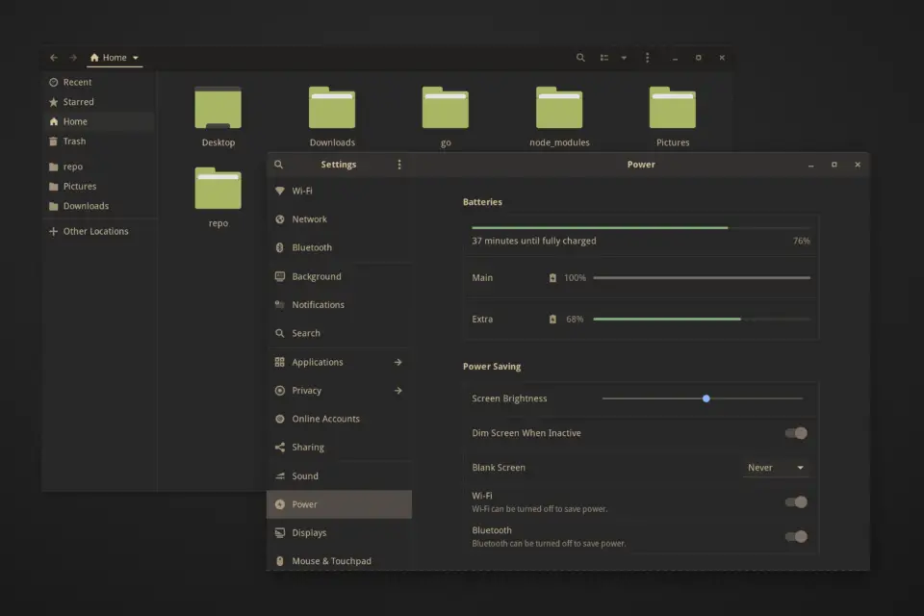
Task: Adjust the Screen Brightness slider
Action: point(706,398)
